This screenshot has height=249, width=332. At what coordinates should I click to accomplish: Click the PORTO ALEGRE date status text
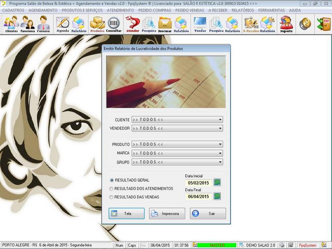pyautogui.click(x=47, y=245)
